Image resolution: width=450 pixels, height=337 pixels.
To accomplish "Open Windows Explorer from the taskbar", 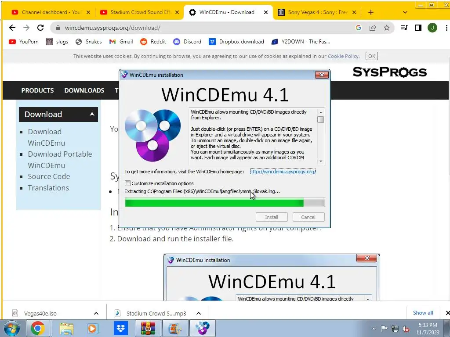I will coord(66,328).
